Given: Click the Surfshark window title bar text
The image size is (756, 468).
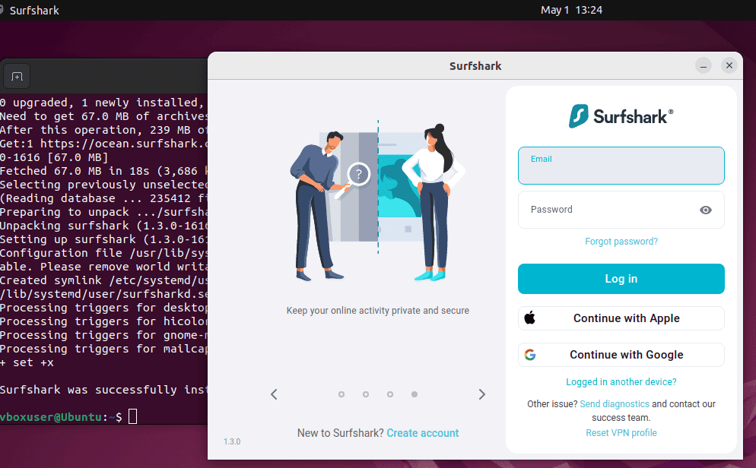Looking at the screenshot, I should [475, 66].
